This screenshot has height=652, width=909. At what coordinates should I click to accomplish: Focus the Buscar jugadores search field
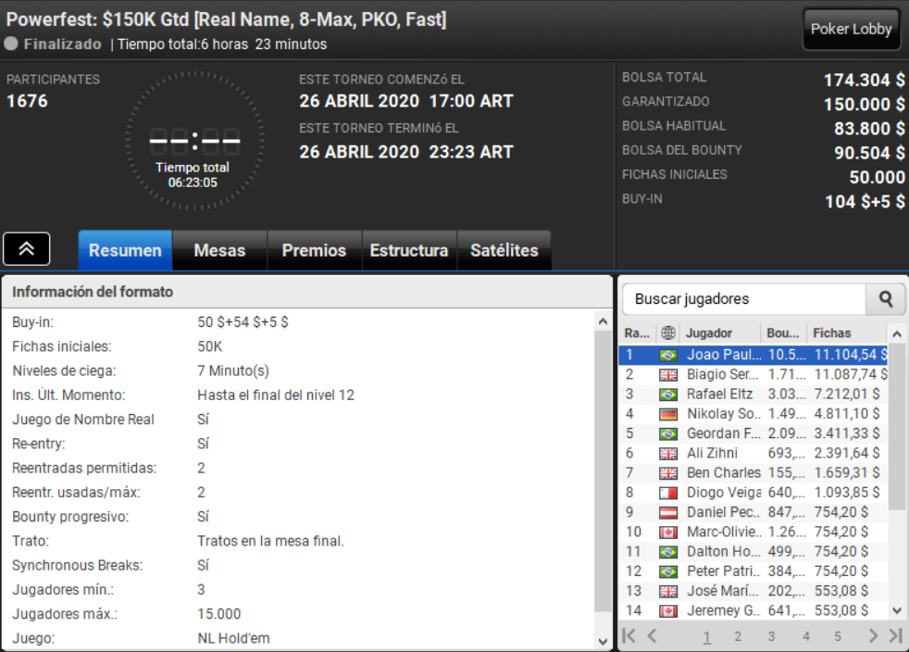[744, 299]
